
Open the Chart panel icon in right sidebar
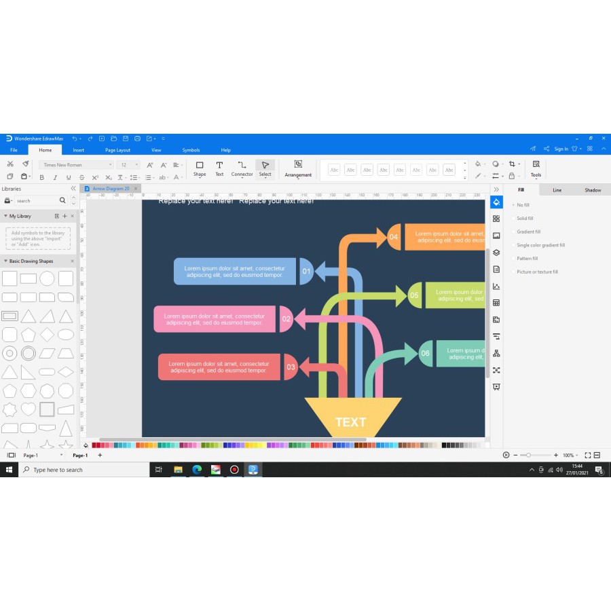coord(496,286)
